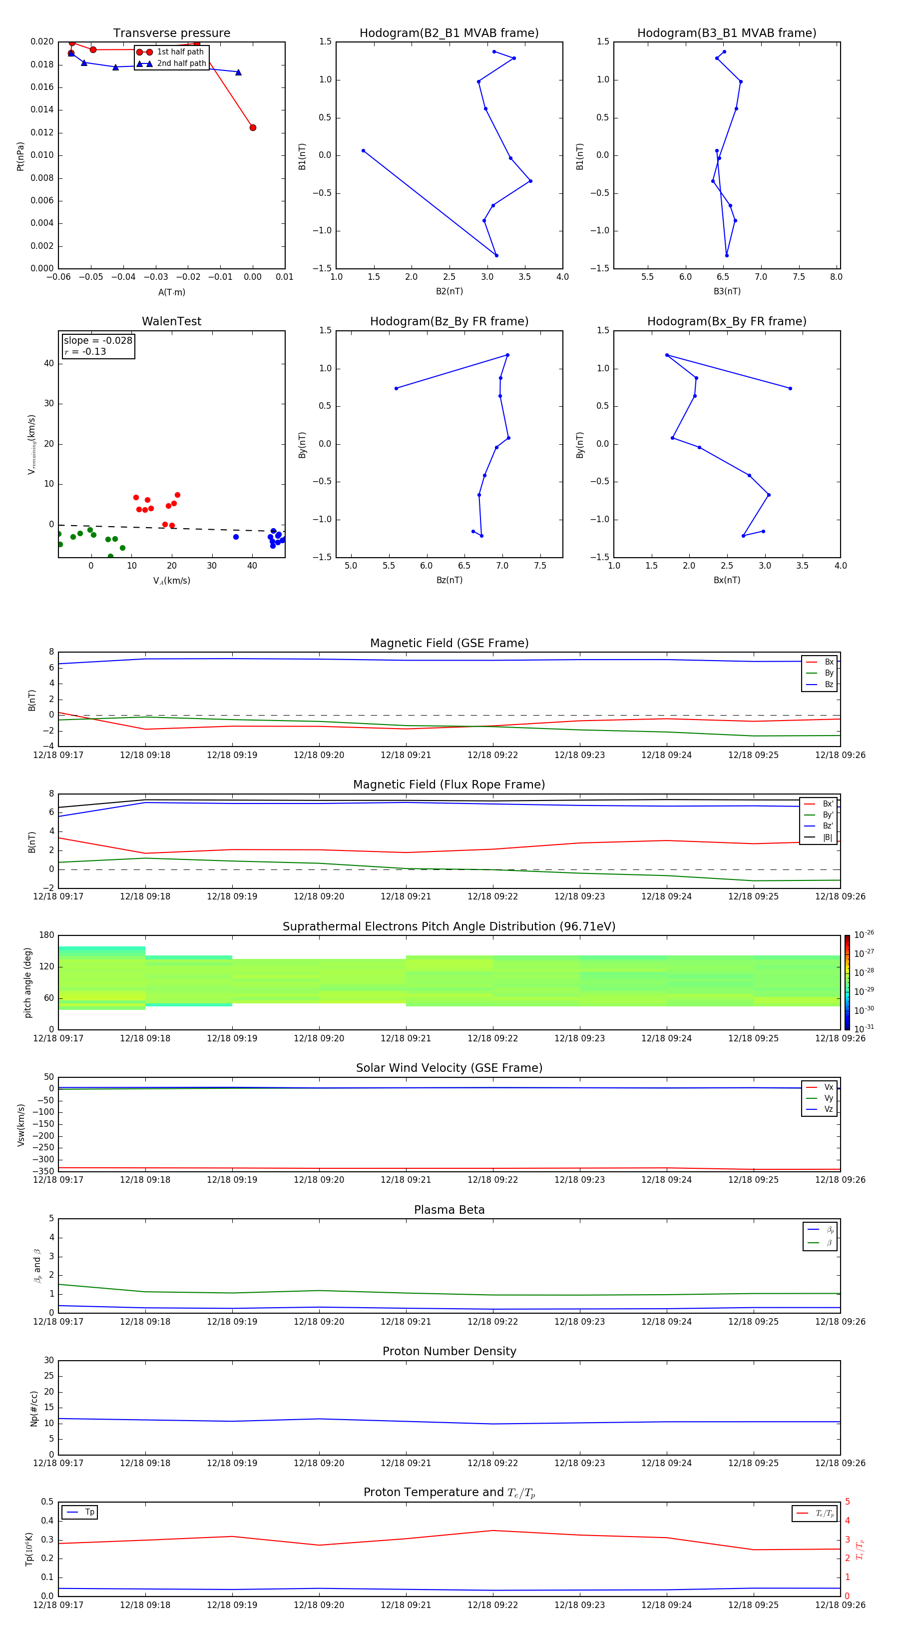Click the '2nd half path' legend entry

(x=171, y=63)
